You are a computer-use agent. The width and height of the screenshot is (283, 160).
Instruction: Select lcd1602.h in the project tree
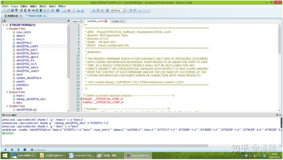pyautogui.click(x=22, y=85)
